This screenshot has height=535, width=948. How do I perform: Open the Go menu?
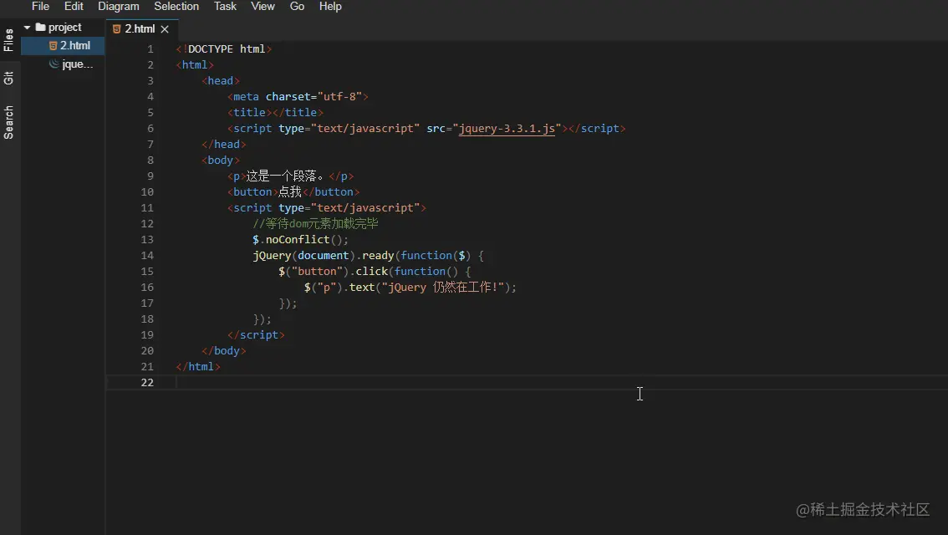tap(297, 6)
